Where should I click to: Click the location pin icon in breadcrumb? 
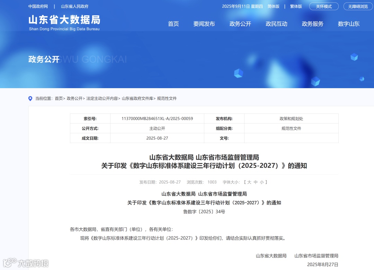click(30, 99)
